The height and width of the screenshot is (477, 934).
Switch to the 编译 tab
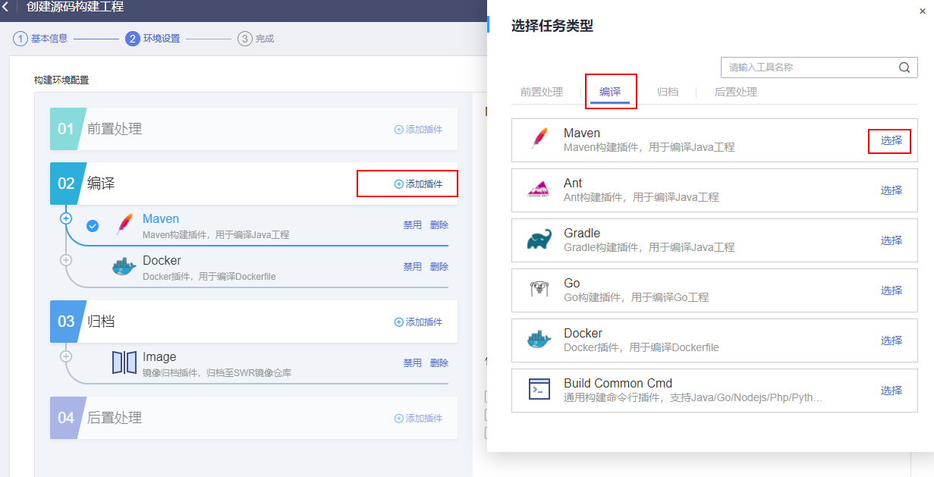pyautogui.click(x=610, y=92)
